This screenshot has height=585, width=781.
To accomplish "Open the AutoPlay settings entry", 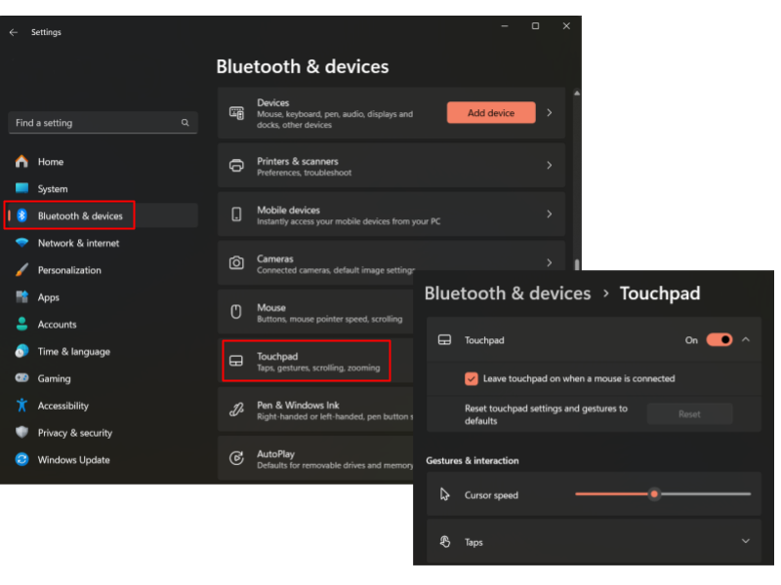I will [x=315, y=458].
